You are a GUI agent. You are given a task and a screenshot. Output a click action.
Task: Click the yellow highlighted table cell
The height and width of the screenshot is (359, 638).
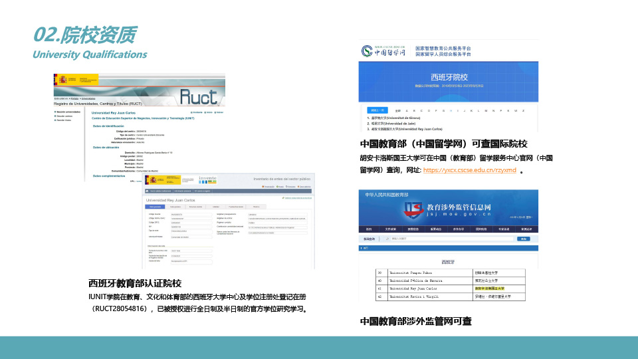[488, 289]
